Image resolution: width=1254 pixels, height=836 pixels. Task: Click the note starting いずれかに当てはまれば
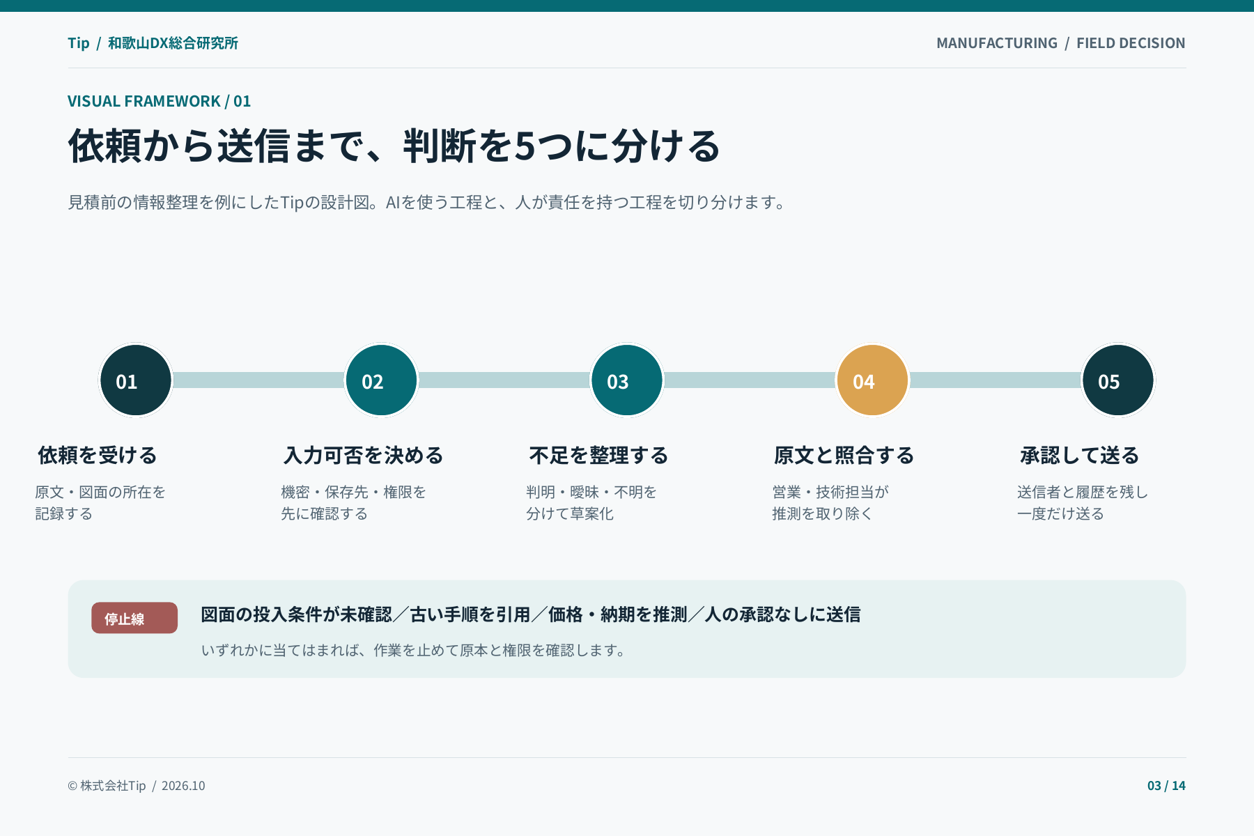pyautogui.click(x=413, y=650)
